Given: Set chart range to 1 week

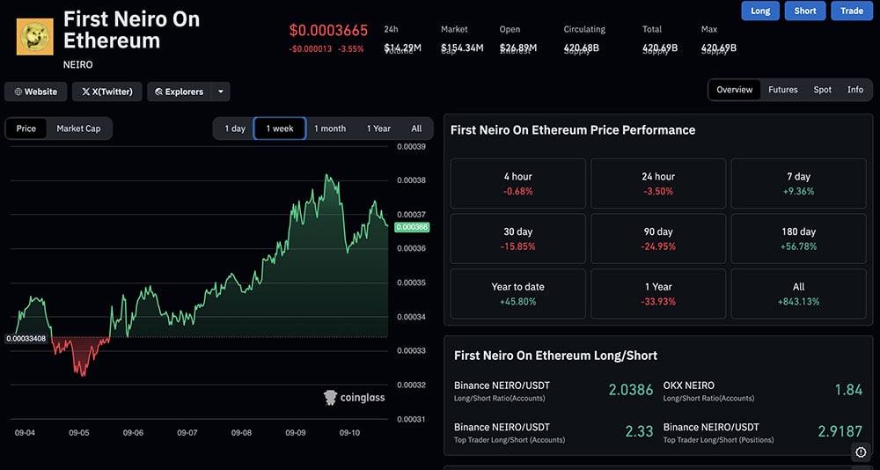Looking at the screenshot, I should click(280, 129).
